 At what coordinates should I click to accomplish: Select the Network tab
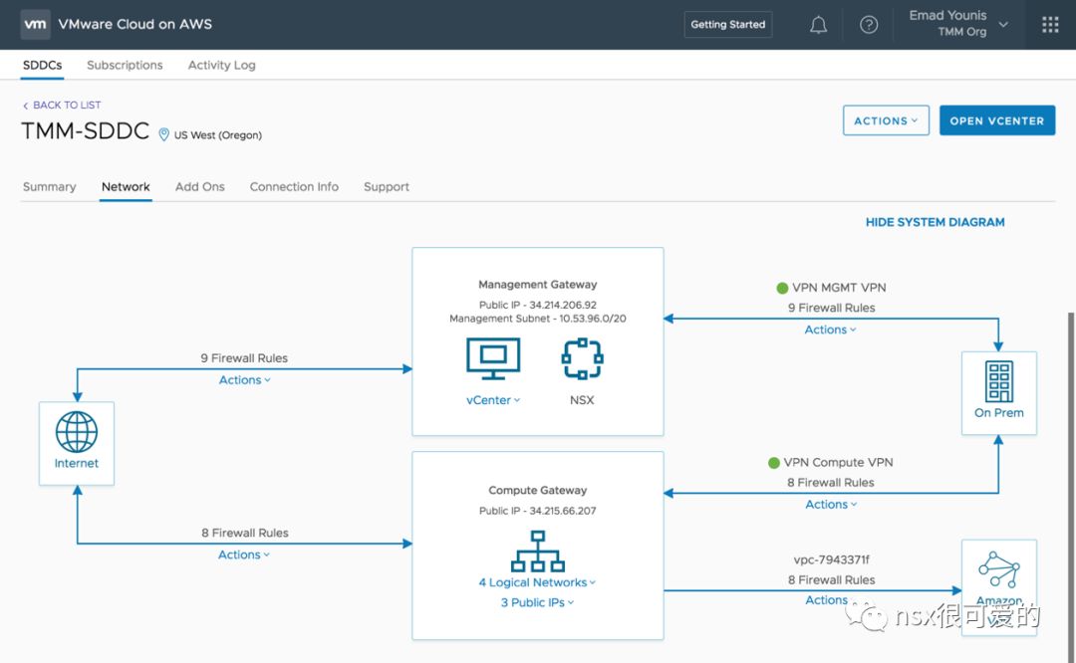(x=126, y=186)
